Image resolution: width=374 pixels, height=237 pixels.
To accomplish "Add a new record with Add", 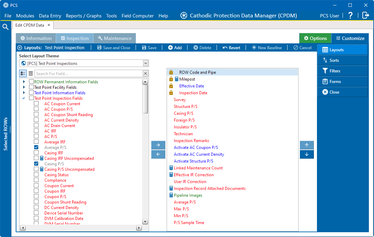I will [175, 48].
